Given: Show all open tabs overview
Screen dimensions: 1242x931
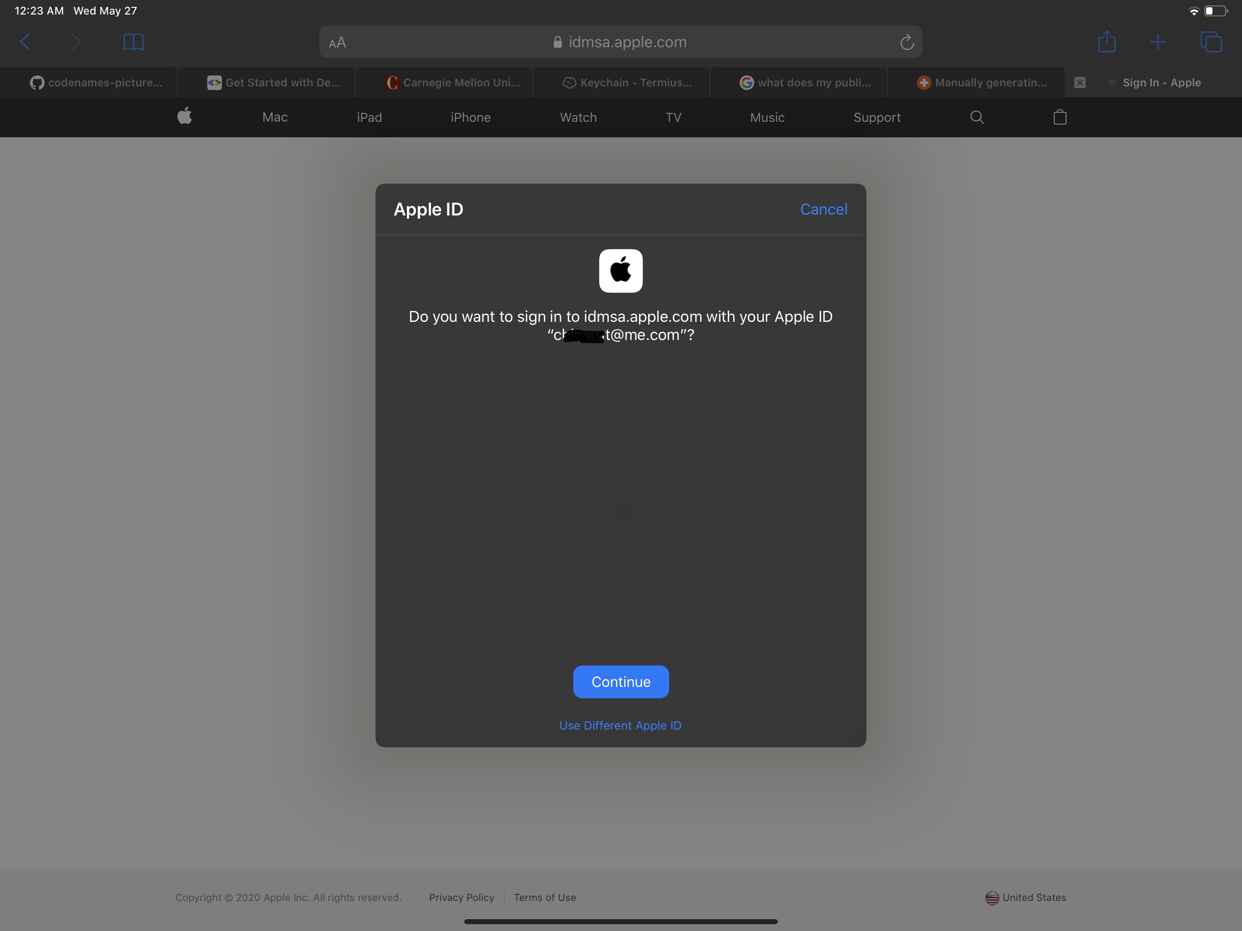Looking at the screenshot, I should 1211,41.
